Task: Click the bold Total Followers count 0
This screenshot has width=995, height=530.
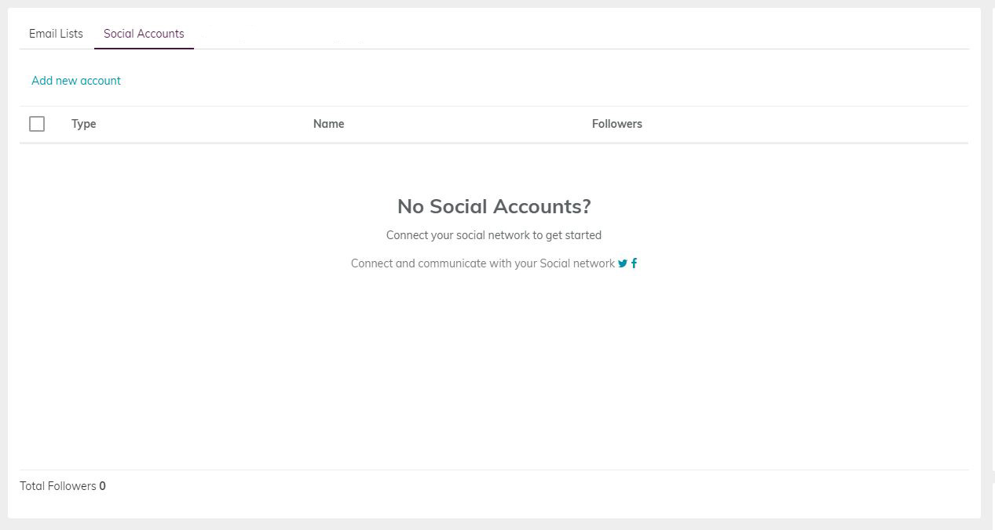Action: coord(103,486)
